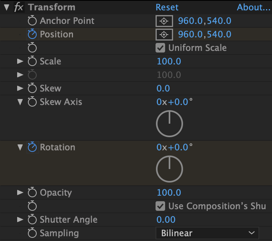Viewport: 272px width, 241px height.
Task: Click the Anchor Point crosshair picker
Action: click(164, 21)
